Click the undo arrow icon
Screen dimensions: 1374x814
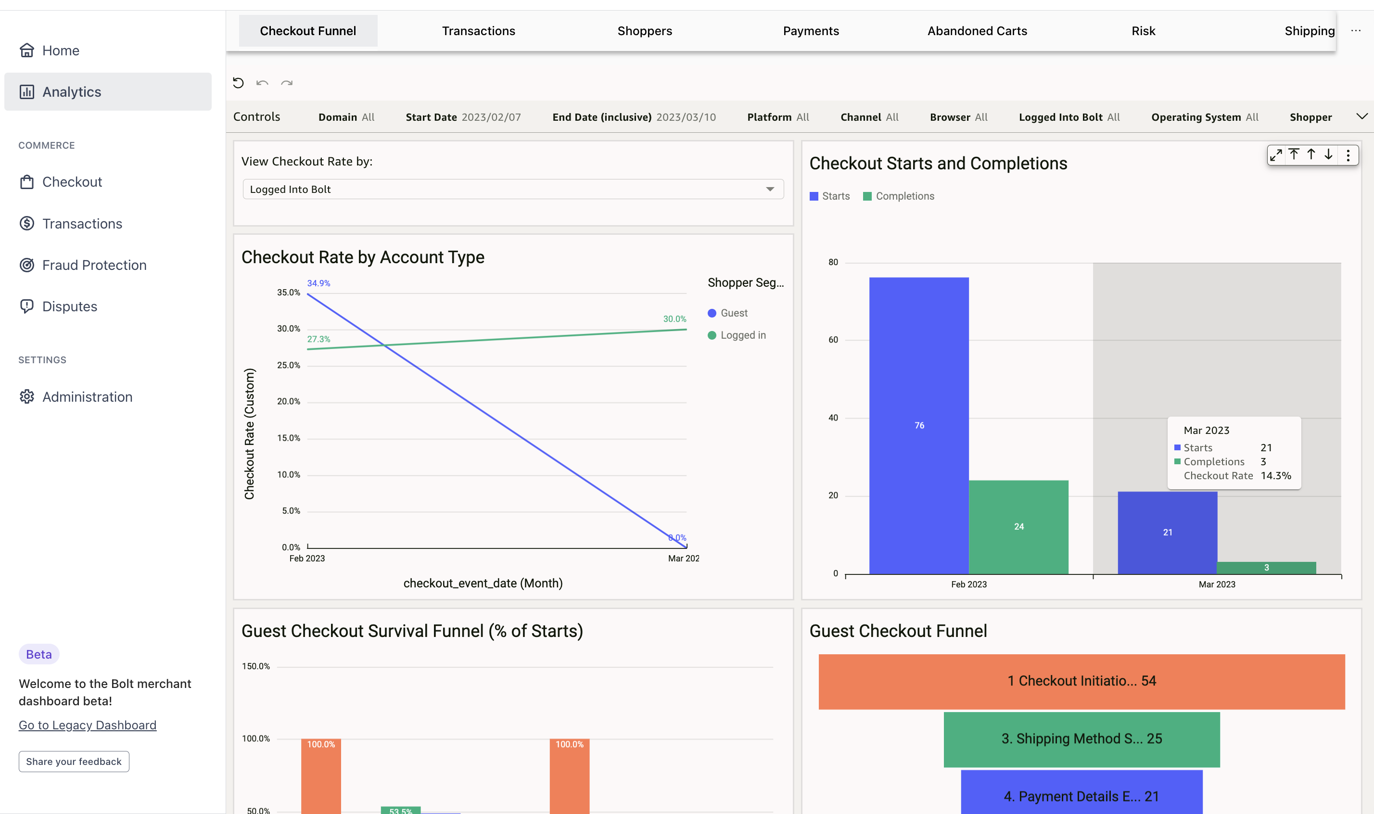(x=262, y=83)
